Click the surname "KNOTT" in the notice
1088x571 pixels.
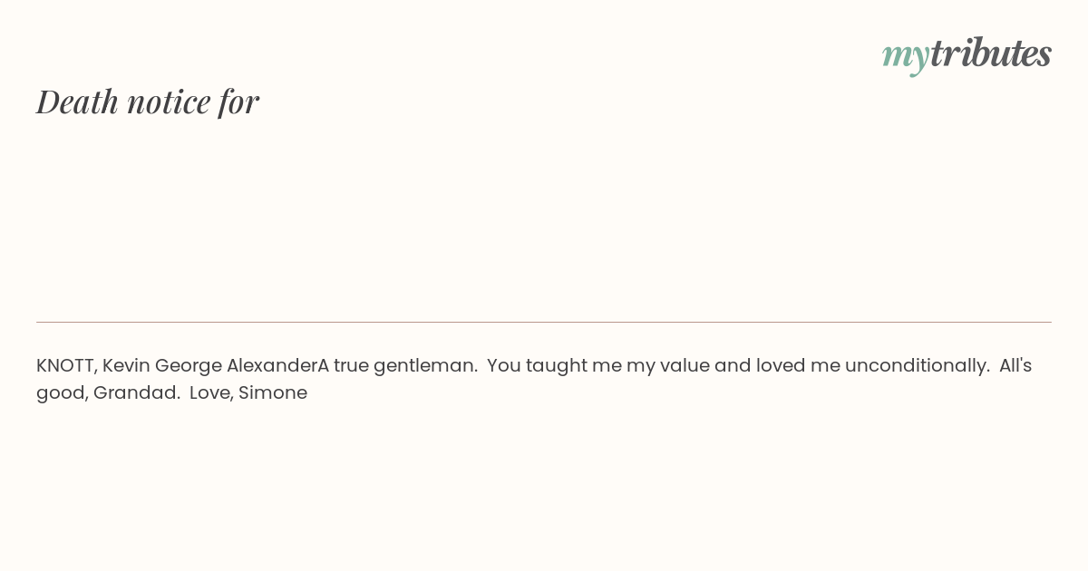(x=64, y=366)
